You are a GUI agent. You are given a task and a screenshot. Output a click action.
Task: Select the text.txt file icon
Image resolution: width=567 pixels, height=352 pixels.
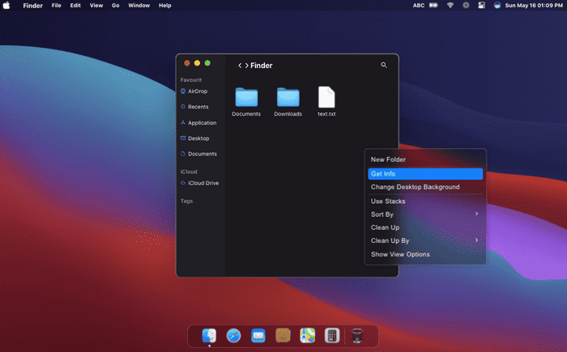pos(326,97)
